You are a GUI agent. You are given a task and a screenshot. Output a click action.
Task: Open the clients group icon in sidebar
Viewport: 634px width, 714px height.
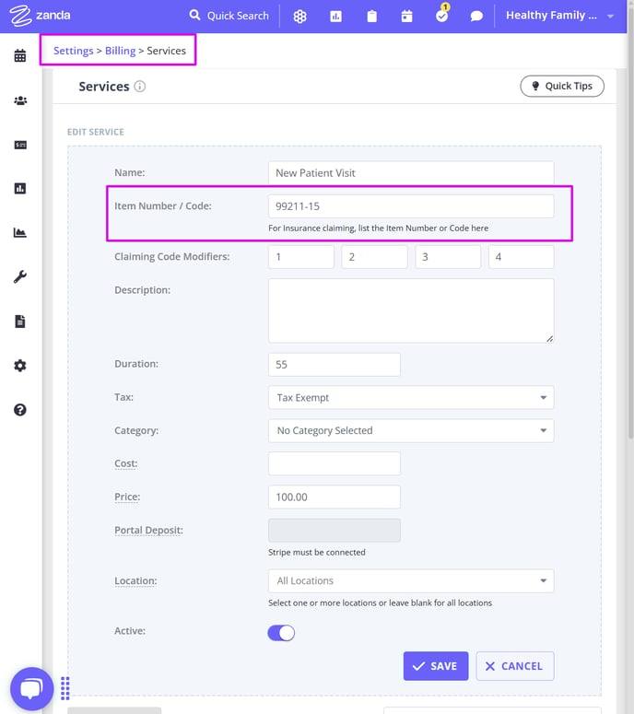[20, 100]
